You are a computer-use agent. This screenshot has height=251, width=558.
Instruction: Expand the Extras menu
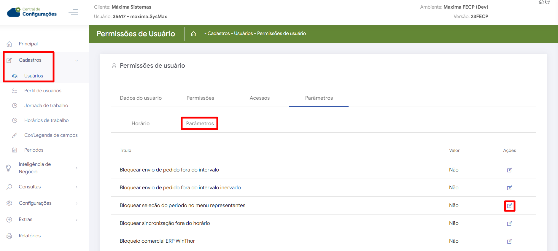point(77,220)
